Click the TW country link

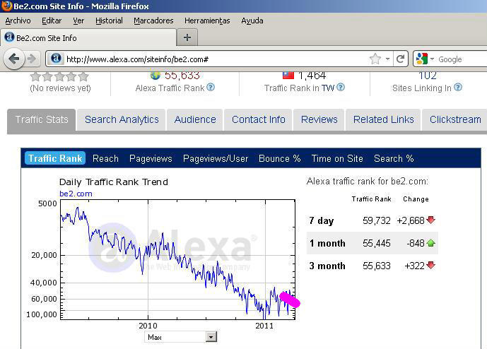[x=328, y=88]
